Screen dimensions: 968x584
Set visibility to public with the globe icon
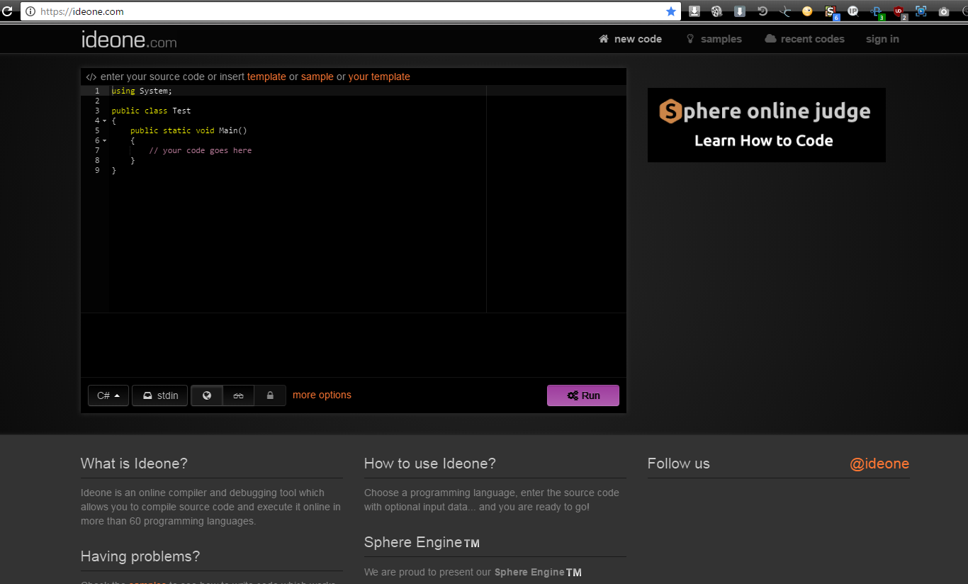tap(207, 395)
